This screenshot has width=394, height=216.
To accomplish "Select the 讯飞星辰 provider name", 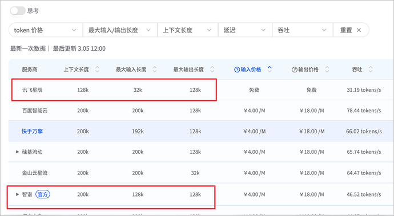I will pos(32,90).
